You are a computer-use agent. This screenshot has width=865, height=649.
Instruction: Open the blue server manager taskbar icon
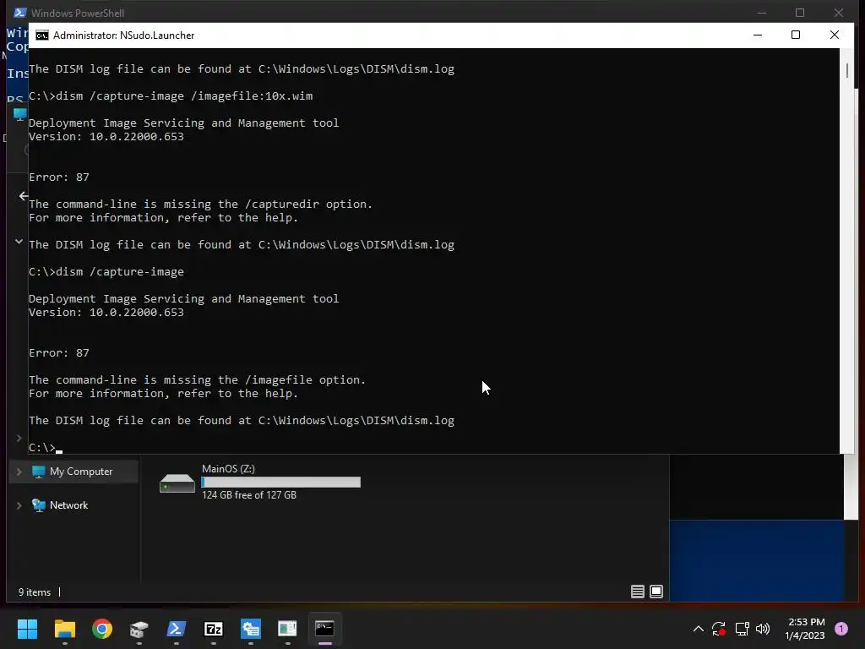pyautogui.click(x=250, y=629)
